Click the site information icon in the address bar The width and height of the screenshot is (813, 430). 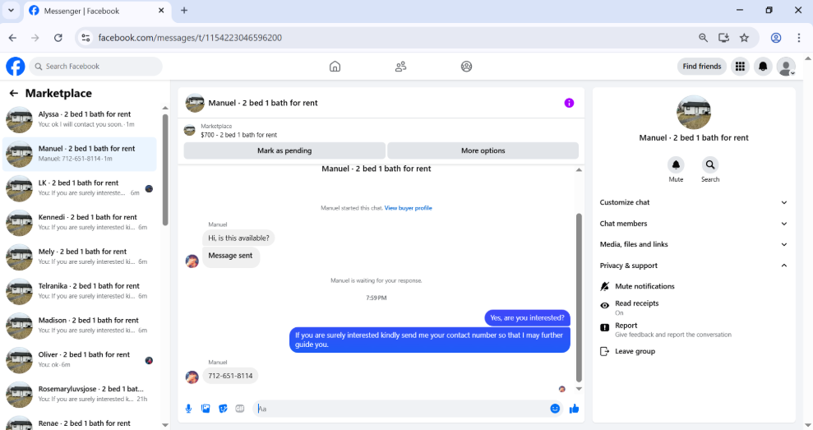click(86, 37)
